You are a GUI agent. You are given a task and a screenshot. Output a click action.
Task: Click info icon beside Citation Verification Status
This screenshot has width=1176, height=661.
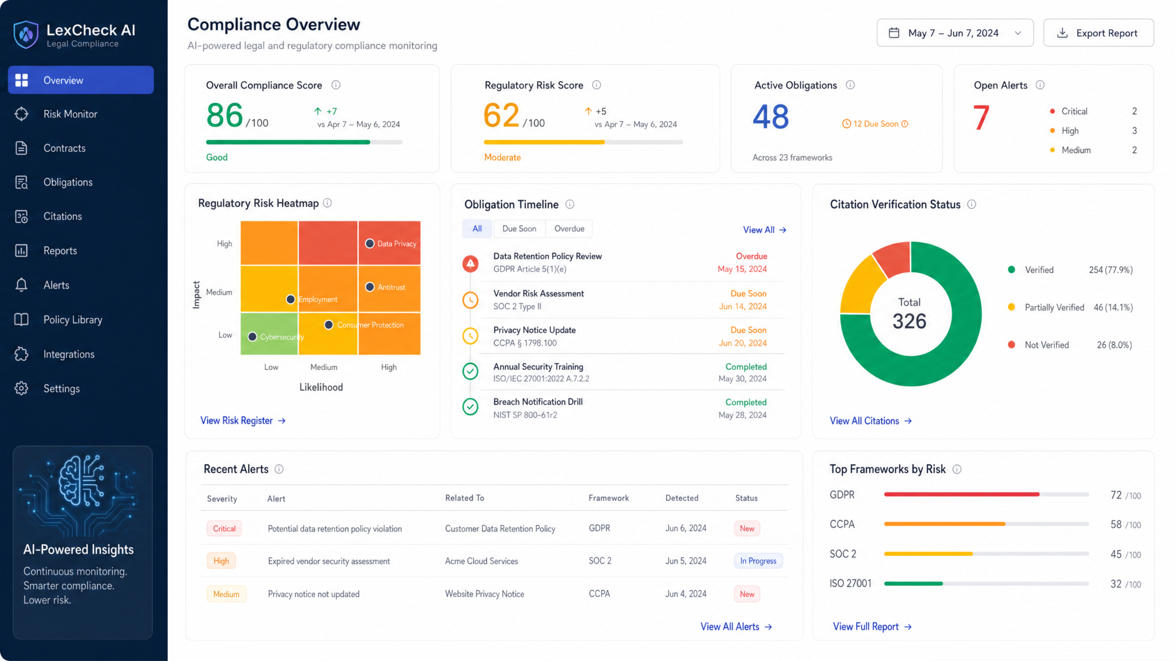click(x=972, y=204)
